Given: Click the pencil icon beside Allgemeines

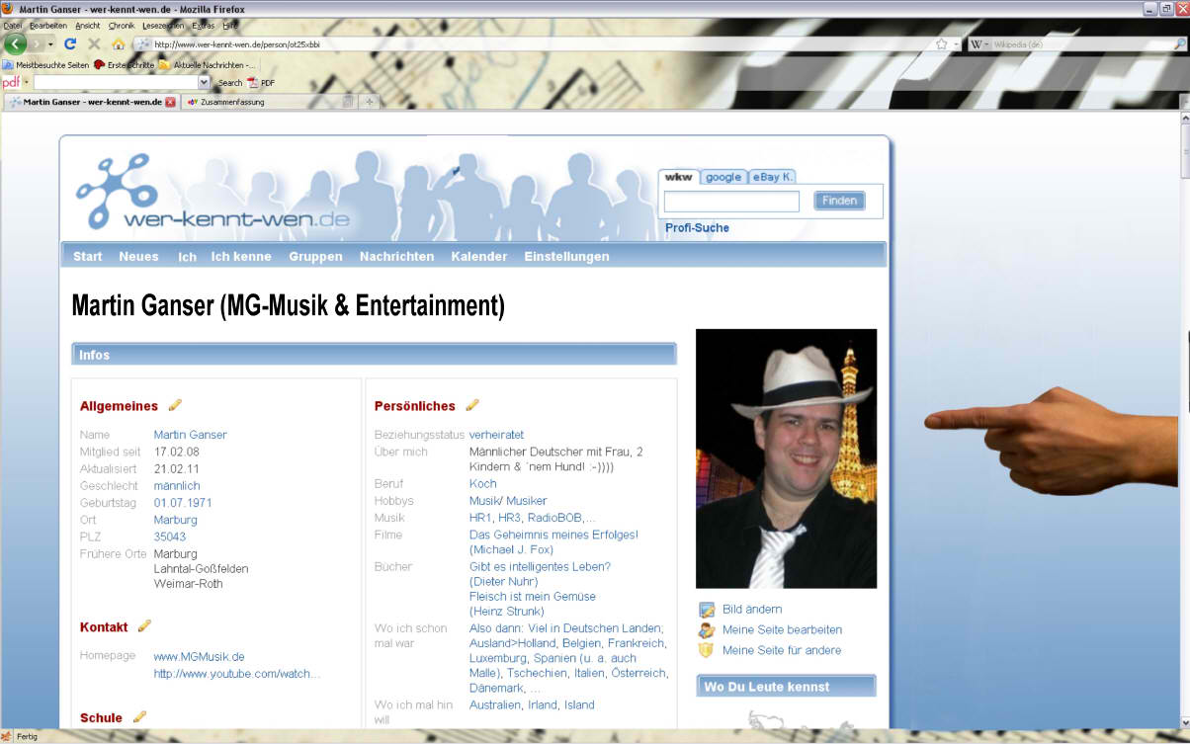Looking at the screenshot, I should (175, 405).
